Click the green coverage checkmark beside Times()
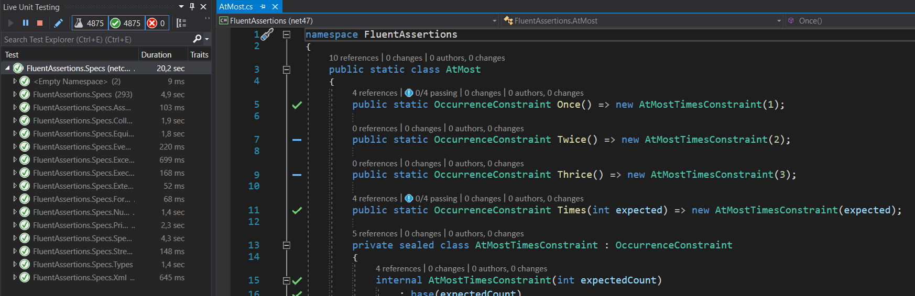The width and height of the screenshot is (915, 296). pos(297,210)
